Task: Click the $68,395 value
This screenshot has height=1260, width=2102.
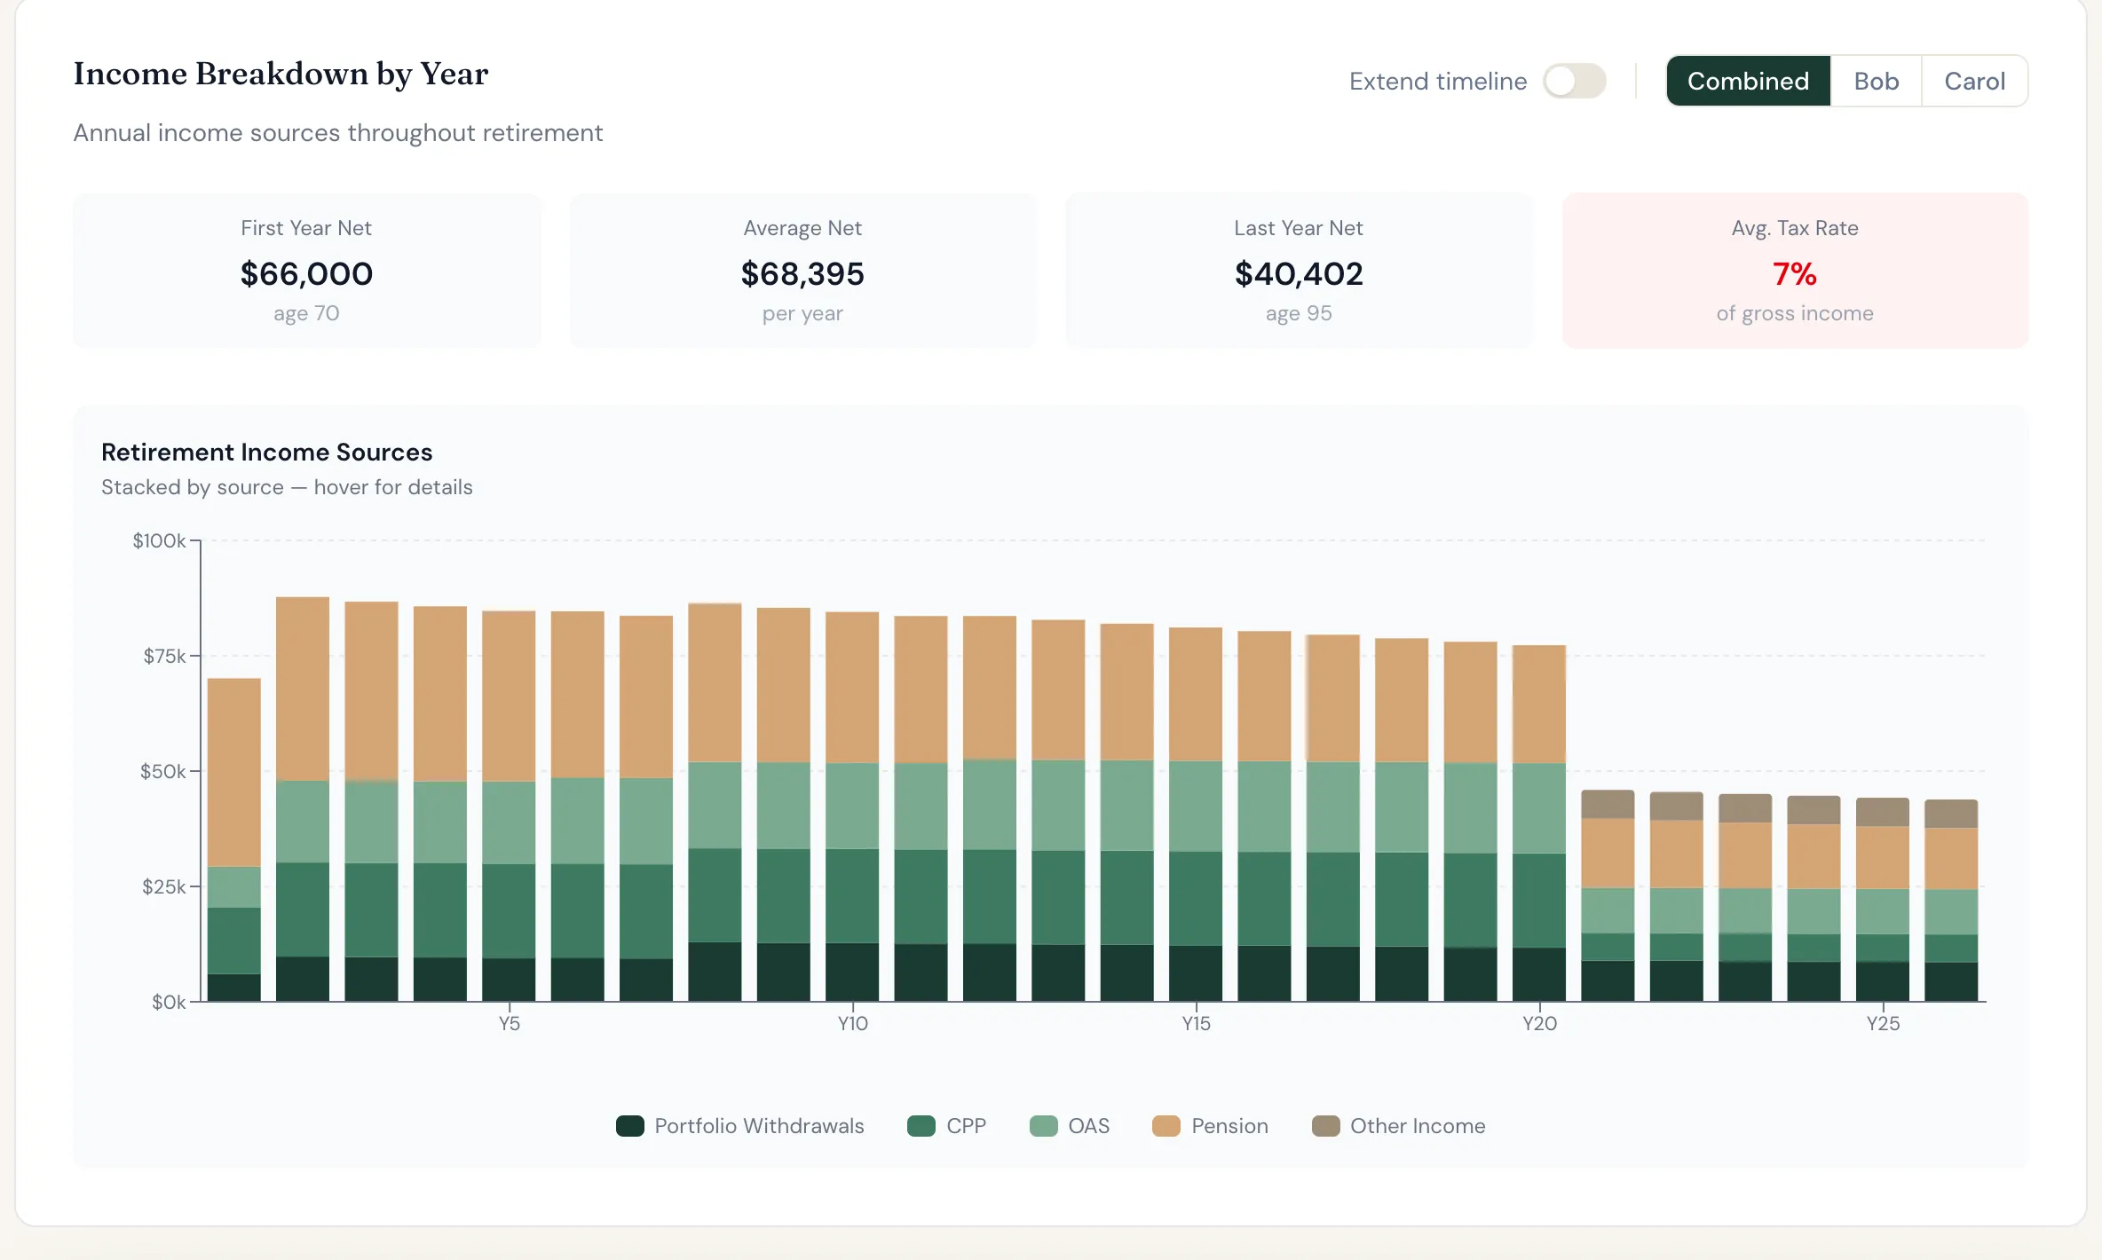Action: click(802, 273)
